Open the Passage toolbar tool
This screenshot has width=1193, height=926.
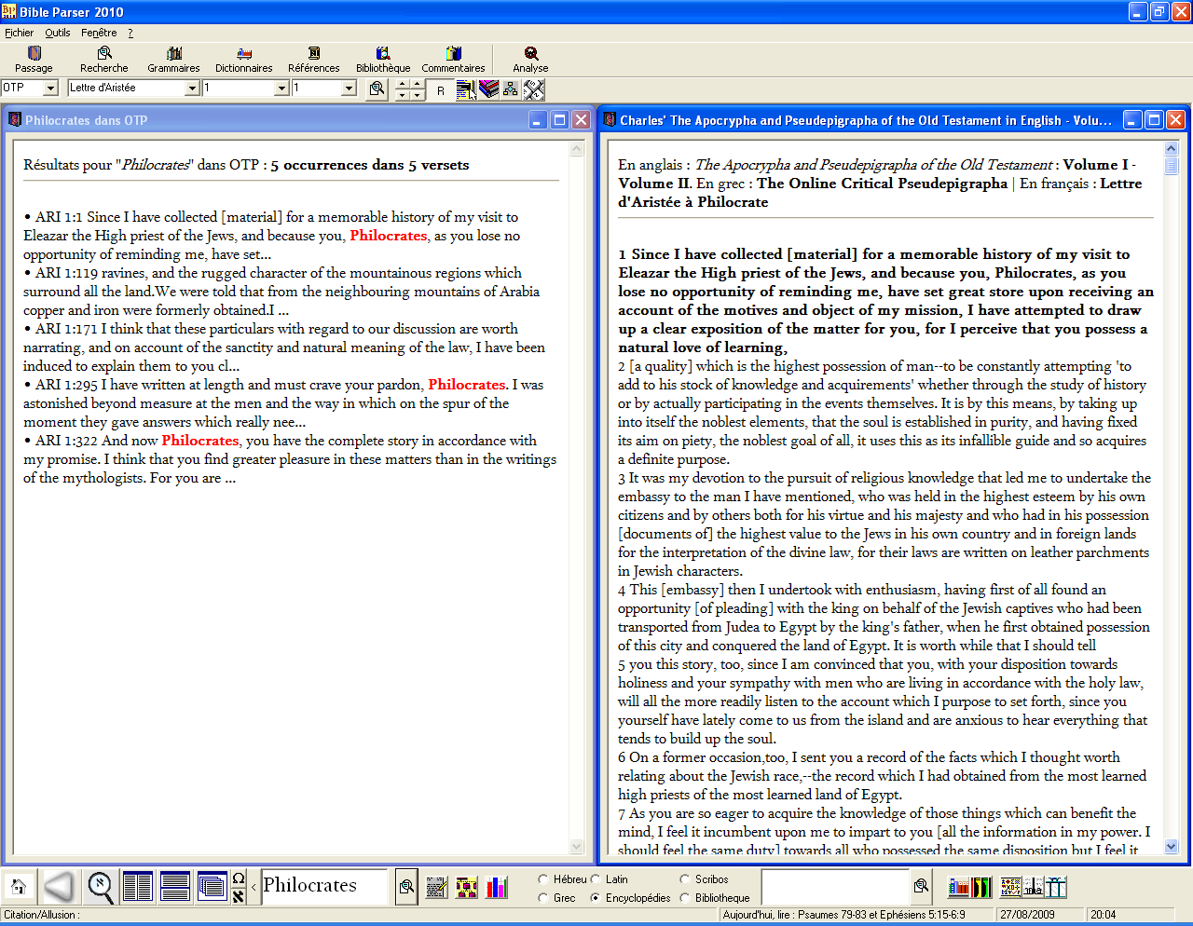[34, 60]
